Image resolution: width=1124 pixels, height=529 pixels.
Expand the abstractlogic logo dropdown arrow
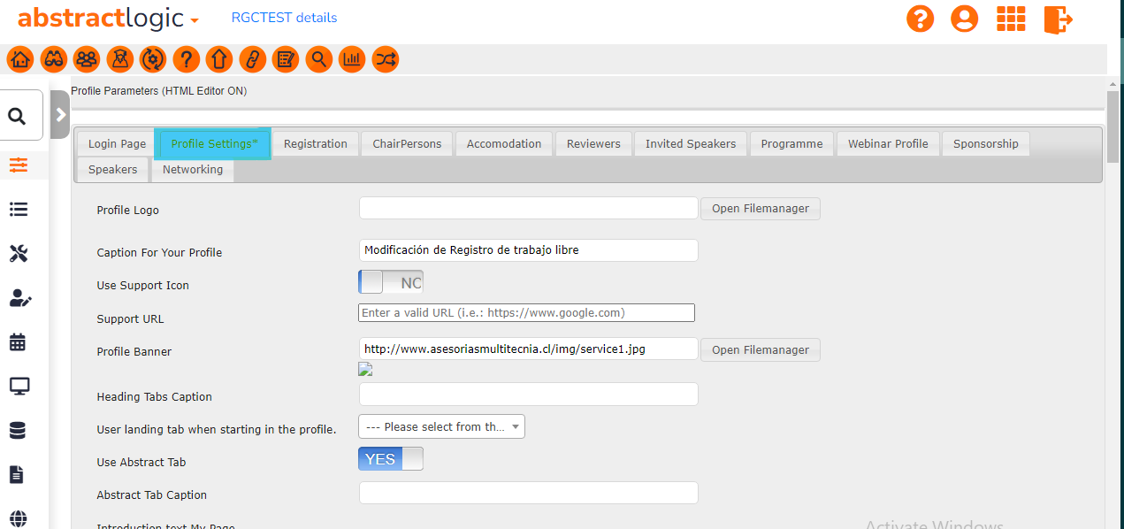[x=195, y=20]
